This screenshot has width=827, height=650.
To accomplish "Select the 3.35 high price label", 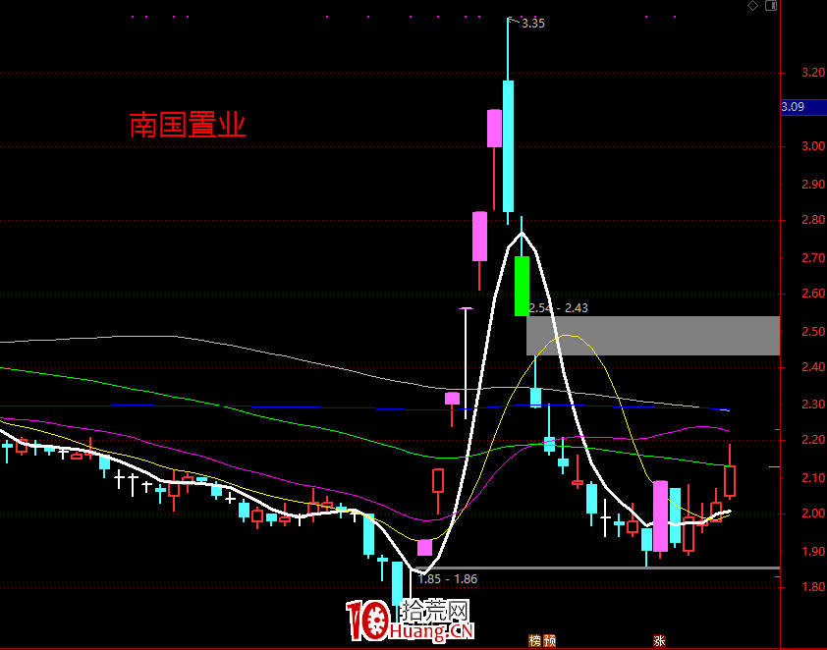I will pyautogui.click(x=532, y=24).
